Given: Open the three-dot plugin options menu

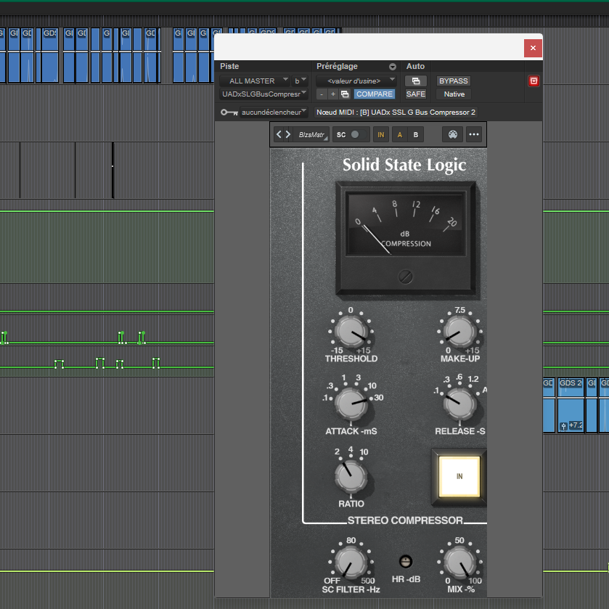Looking at the screenshot, I should [x=473, y=135].
